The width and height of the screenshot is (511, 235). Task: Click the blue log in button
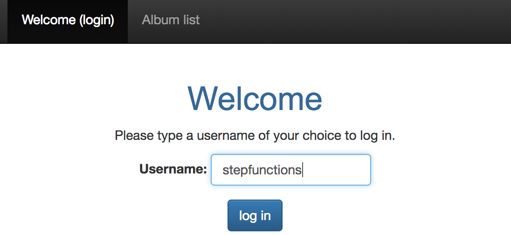click(x=255, y=215)
